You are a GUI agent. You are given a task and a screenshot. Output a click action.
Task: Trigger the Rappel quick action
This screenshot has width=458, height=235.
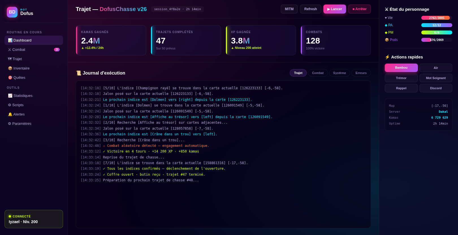(401, 88)
